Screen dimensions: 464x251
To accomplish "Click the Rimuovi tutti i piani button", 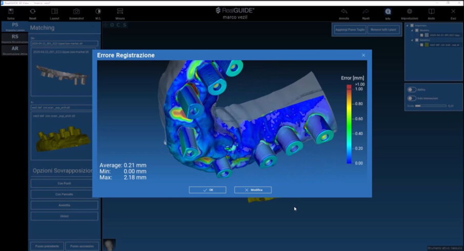I will 384,30.
